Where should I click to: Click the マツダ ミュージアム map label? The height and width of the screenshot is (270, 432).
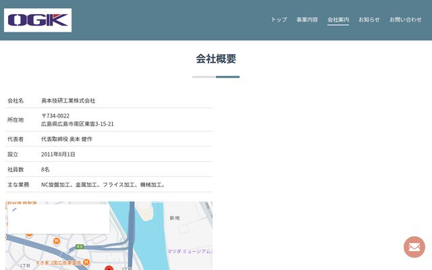[189, 251]
